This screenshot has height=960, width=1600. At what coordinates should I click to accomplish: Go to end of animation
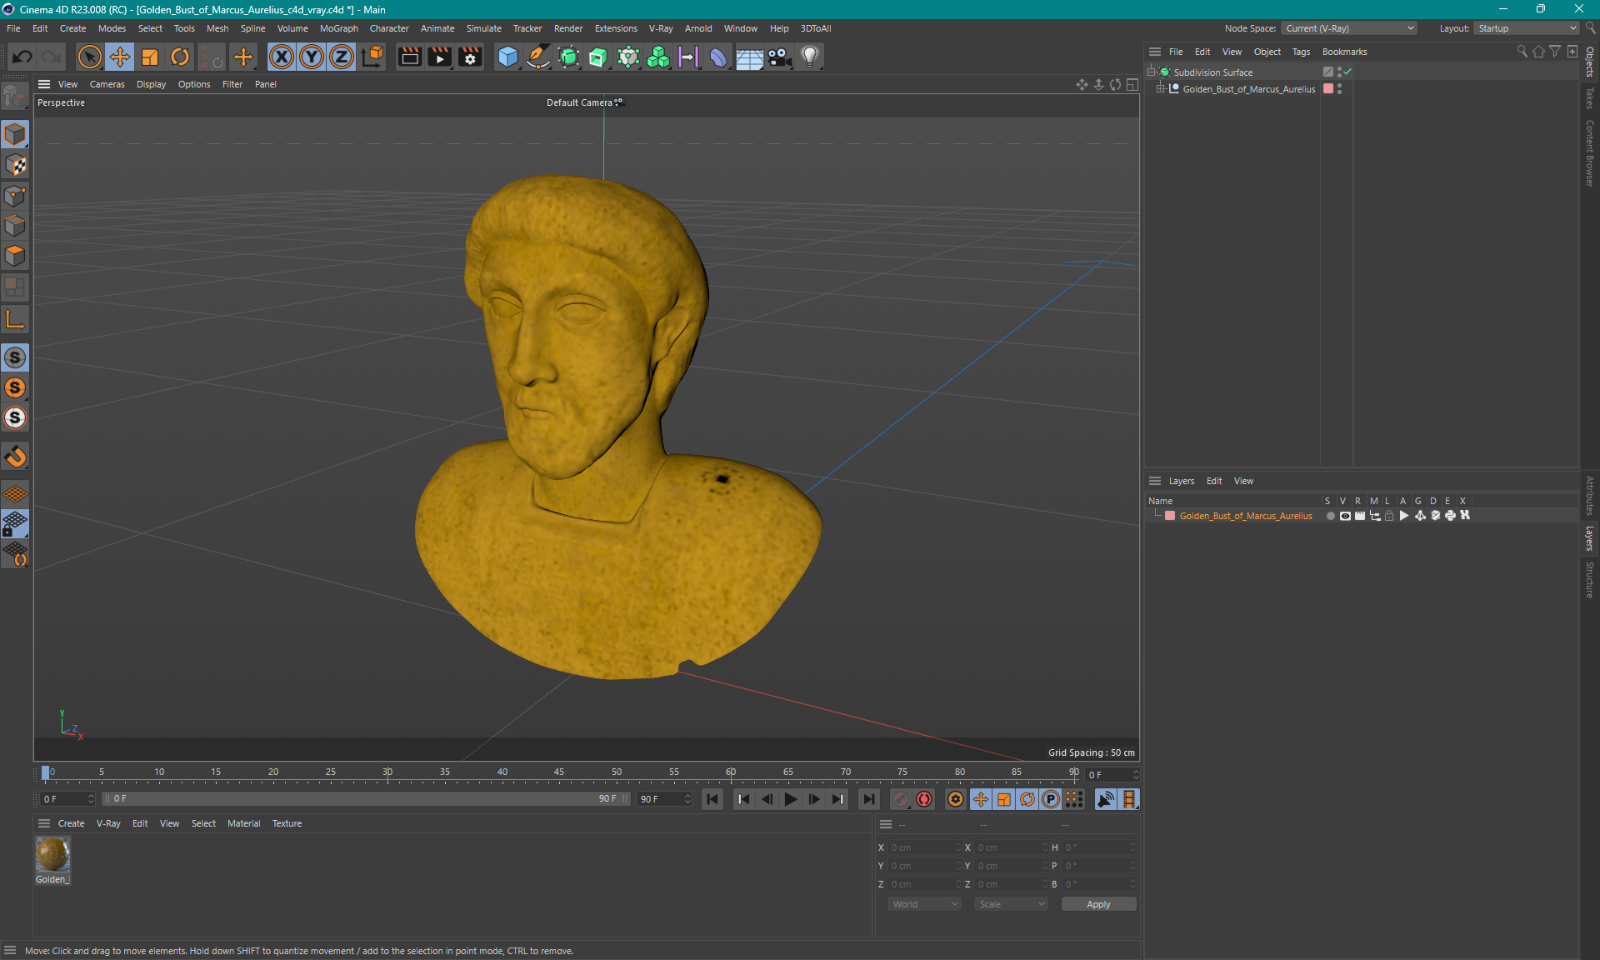(868, 799)
